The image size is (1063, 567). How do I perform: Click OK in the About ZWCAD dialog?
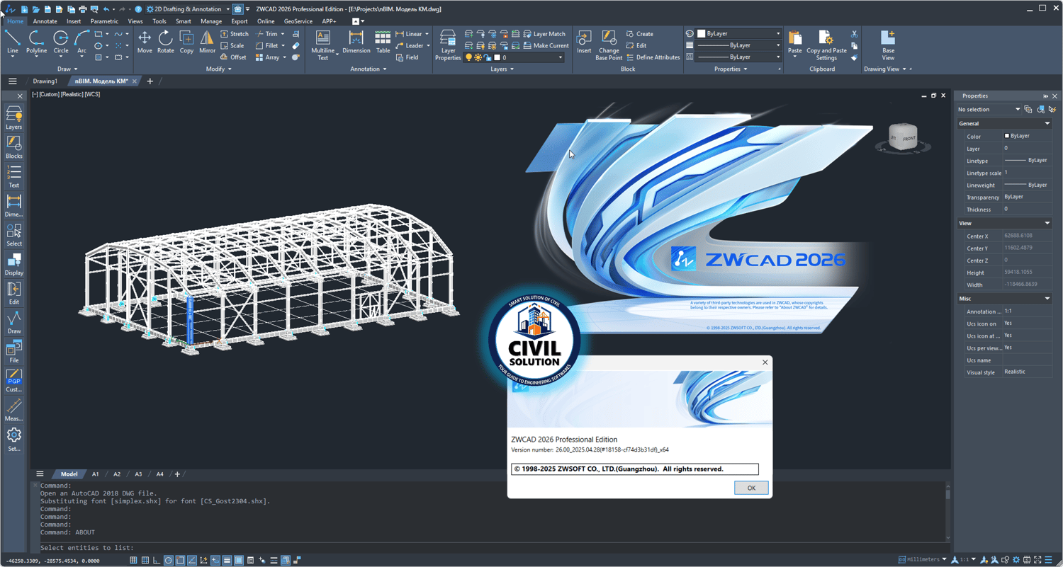tap(751, 488)
